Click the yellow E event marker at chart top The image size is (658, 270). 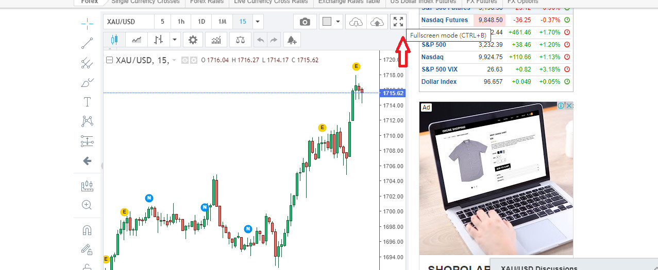(x=356, y=66)
